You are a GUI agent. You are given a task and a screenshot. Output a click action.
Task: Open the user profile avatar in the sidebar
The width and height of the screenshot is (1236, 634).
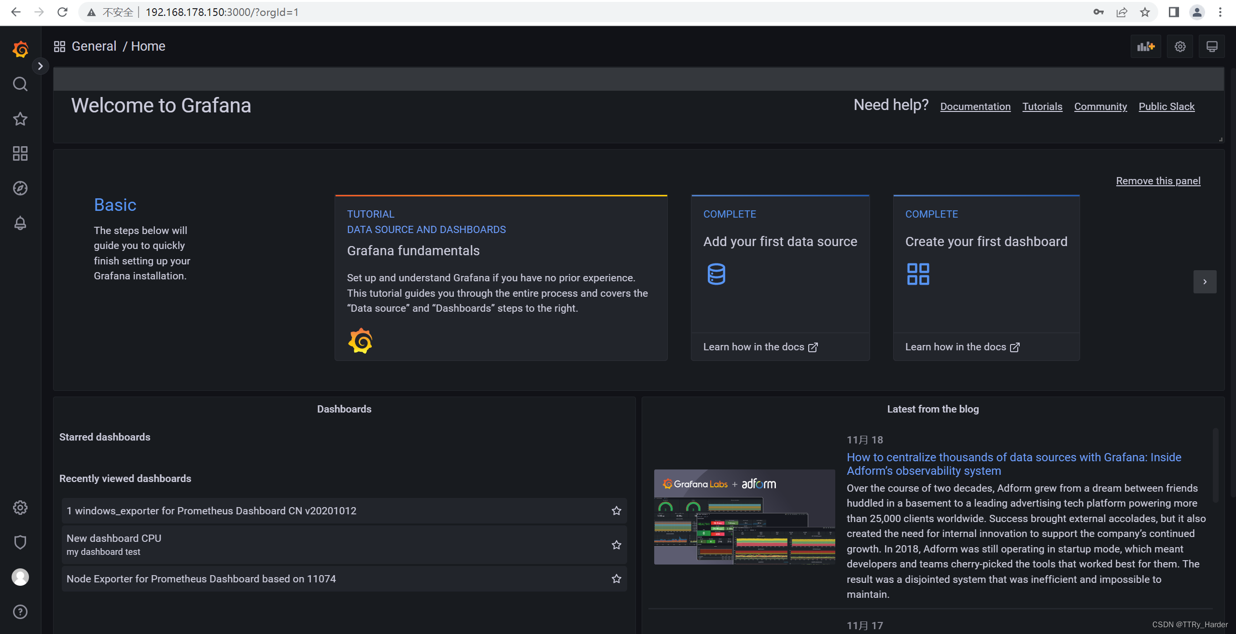[20, 577]
